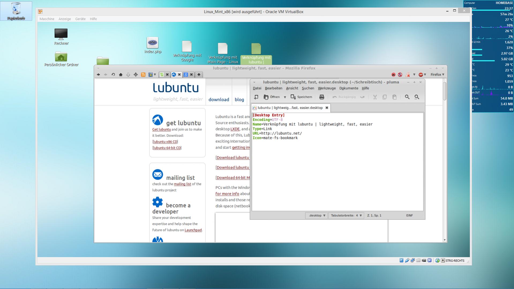Image resolution: width=514 pixels, height=289 pixels.
Task: Open the Adblock Plus ABP icon
Action: pyautogui.click(x=421, y=75)
